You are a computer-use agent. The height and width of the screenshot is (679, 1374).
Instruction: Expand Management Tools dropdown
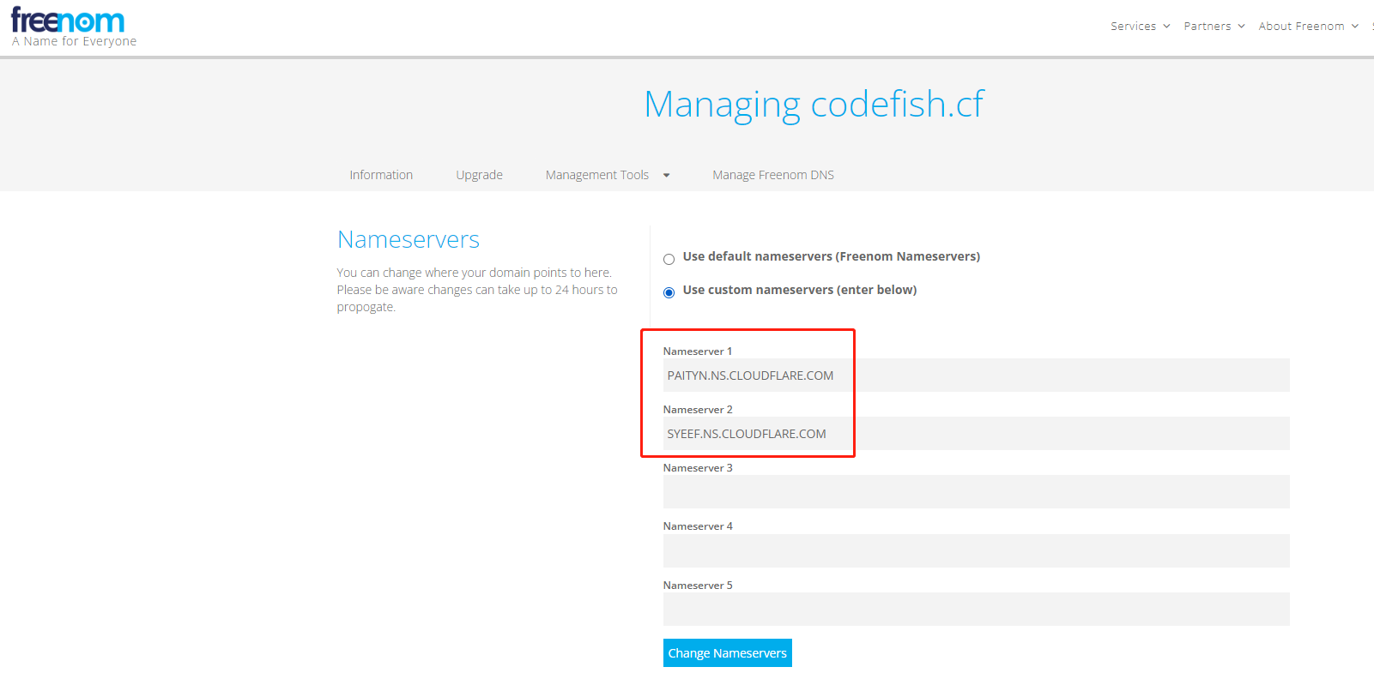pyautogui.click(x=607, y=175)
